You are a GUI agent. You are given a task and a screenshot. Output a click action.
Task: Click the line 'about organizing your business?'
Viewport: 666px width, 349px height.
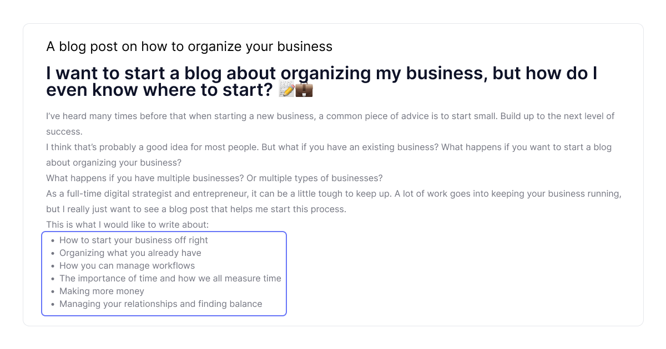114,163
